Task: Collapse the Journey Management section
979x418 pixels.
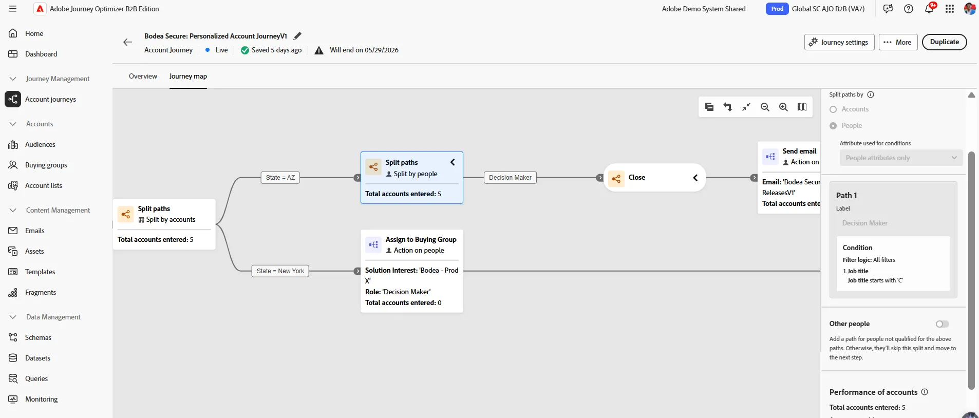Action: [x=13, y=79]
